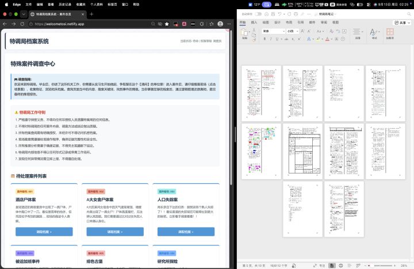The image size is (414, 269).
Task: Switch to Print Layout view in Word's status bar
Action: 332,266
